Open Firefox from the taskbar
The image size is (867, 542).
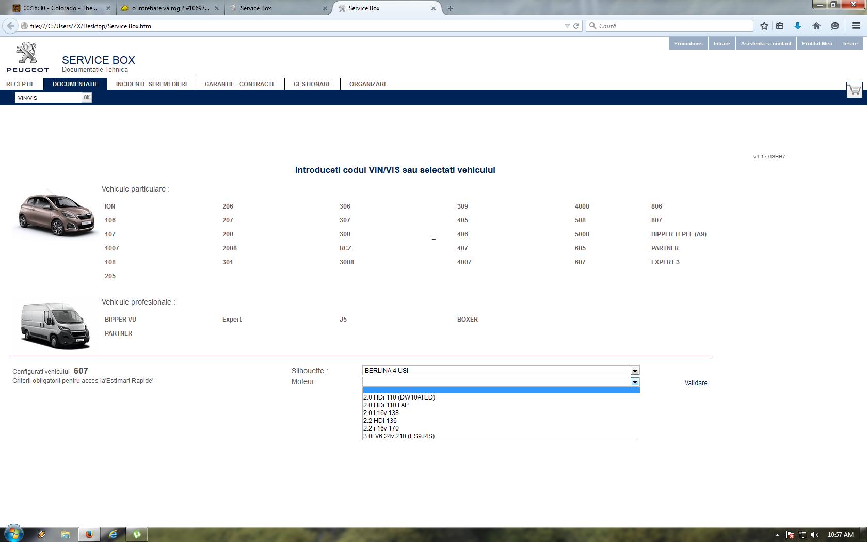(89, 534)
